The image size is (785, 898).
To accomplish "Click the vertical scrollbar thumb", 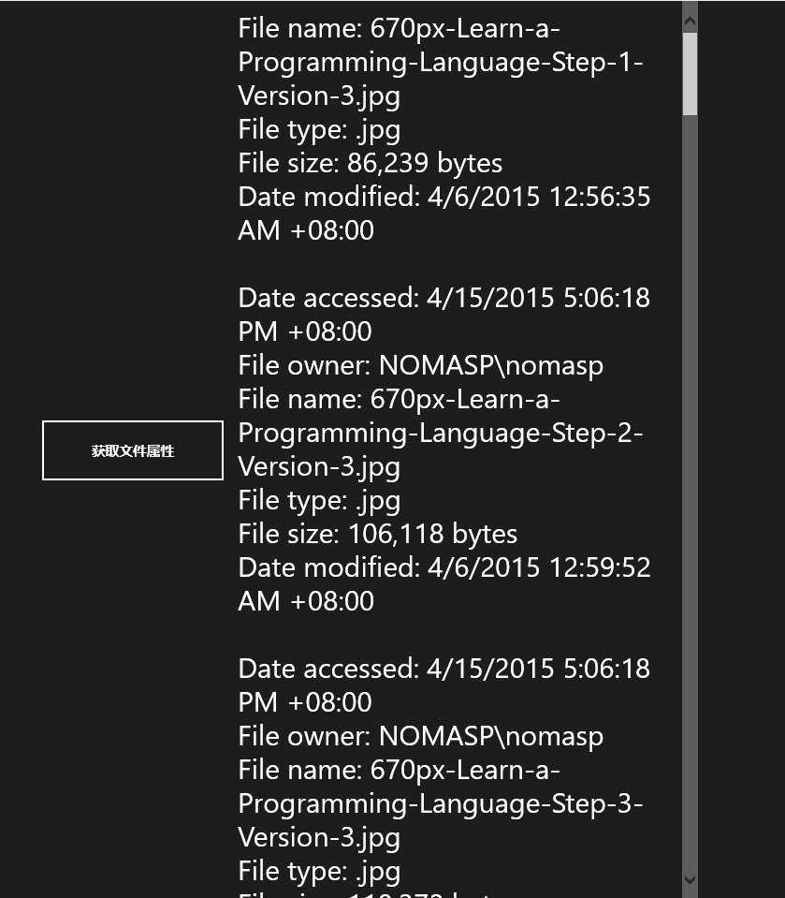I will tap(691, 73).
